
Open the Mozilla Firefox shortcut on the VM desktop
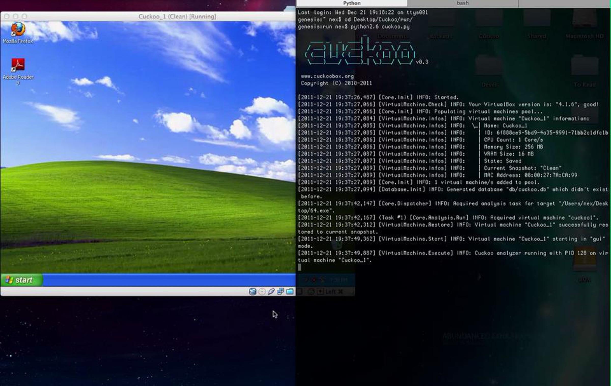click(18, 33)
